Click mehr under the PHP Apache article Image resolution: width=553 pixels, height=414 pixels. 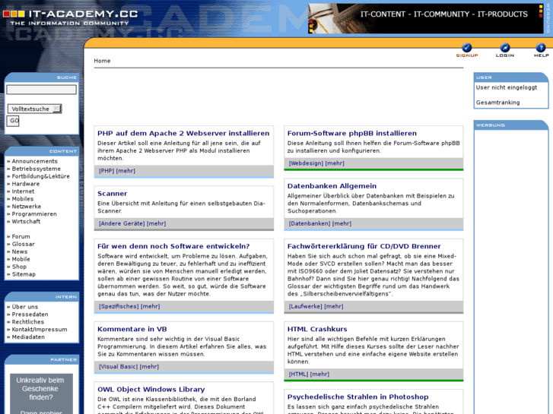(x=126, y=171)
